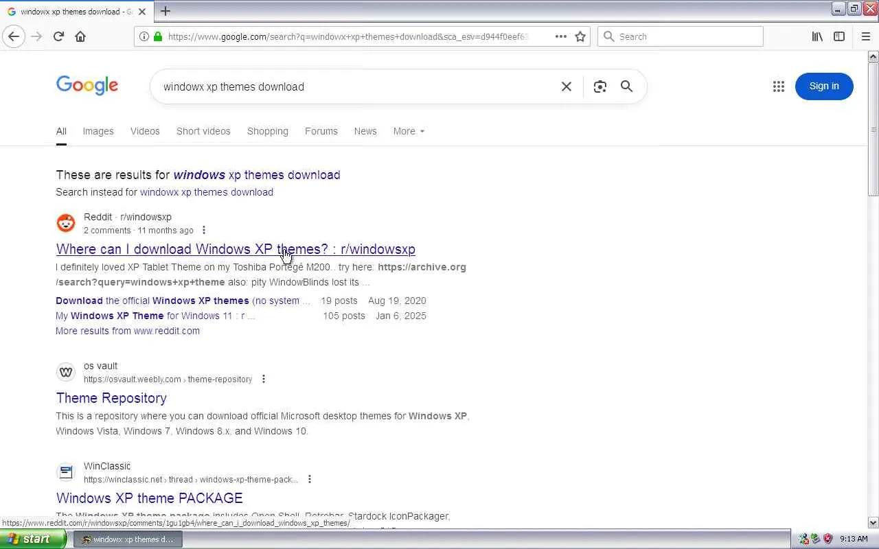The image size is (879, 549).
Task: Select the All results tab
Action: coord(61,131)
